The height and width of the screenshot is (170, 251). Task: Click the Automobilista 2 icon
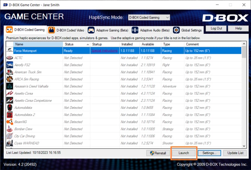point(10,115)
